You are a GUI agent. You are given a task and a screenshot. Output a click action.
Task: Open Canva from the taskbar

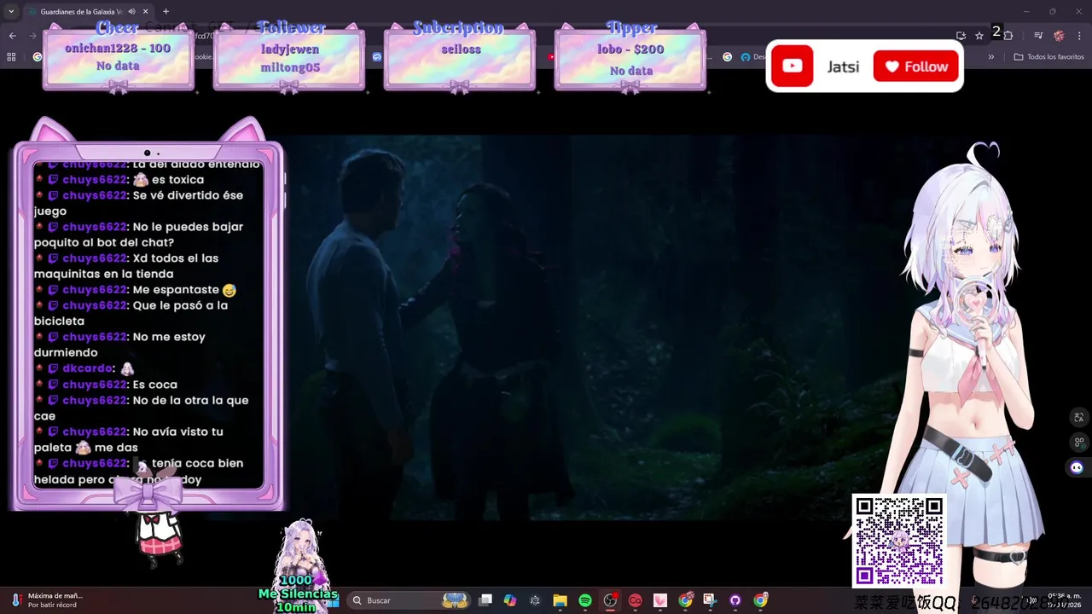pyautogui.click(x=635, y=600)
